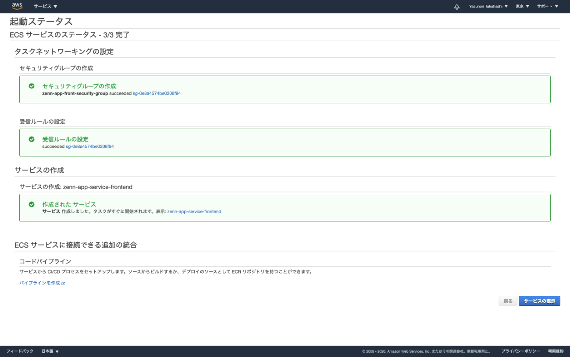Click the AWS logo icon
This screenshot has height=357, width=570.
pyautogui.click(x=17, y=6)
